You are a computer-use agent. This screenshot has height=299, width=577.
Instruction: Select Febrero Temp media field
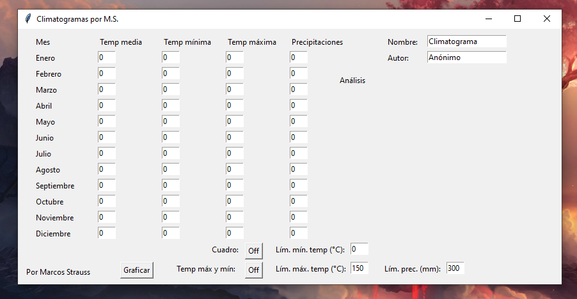click(x=107, y=73)
